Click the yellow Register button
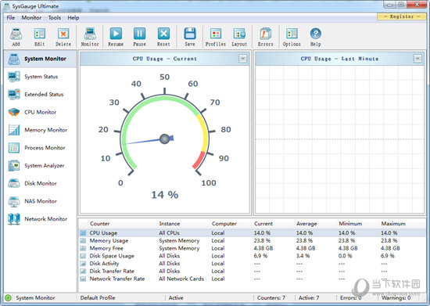 tap(402, 16)
